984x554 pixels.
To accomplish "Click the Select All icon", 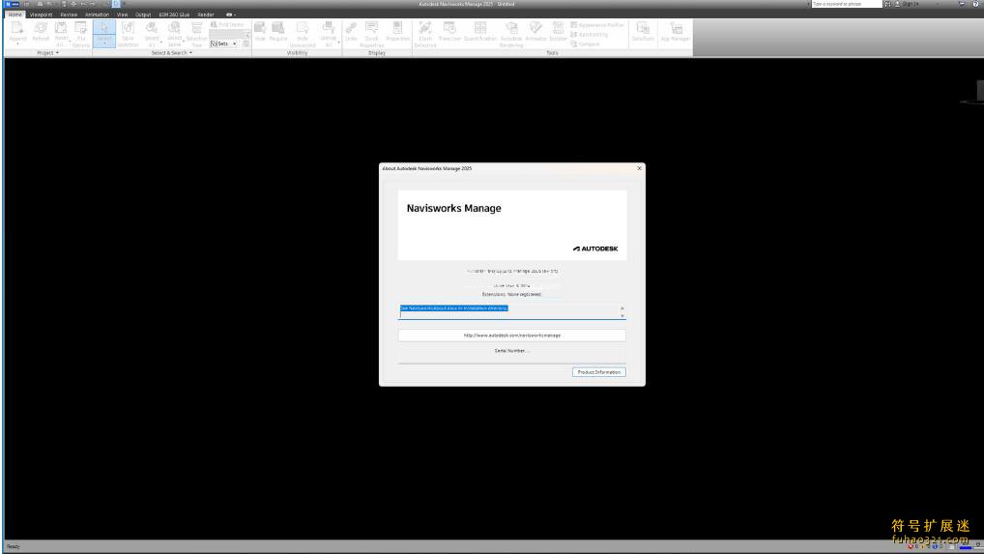I will [151, 28].
